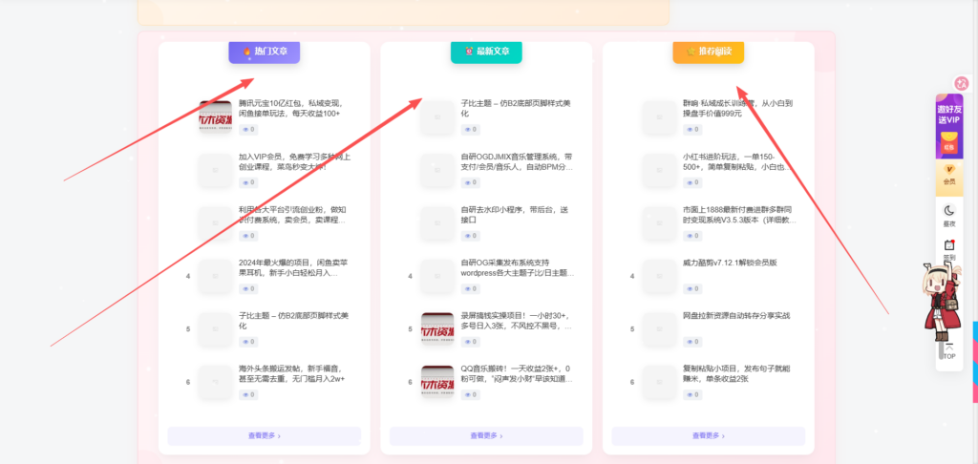Click placeholder thumbnail of 自研去水印小程序 article
The width and height of the screenshot is (978, 464).
[x=437, y=222]
